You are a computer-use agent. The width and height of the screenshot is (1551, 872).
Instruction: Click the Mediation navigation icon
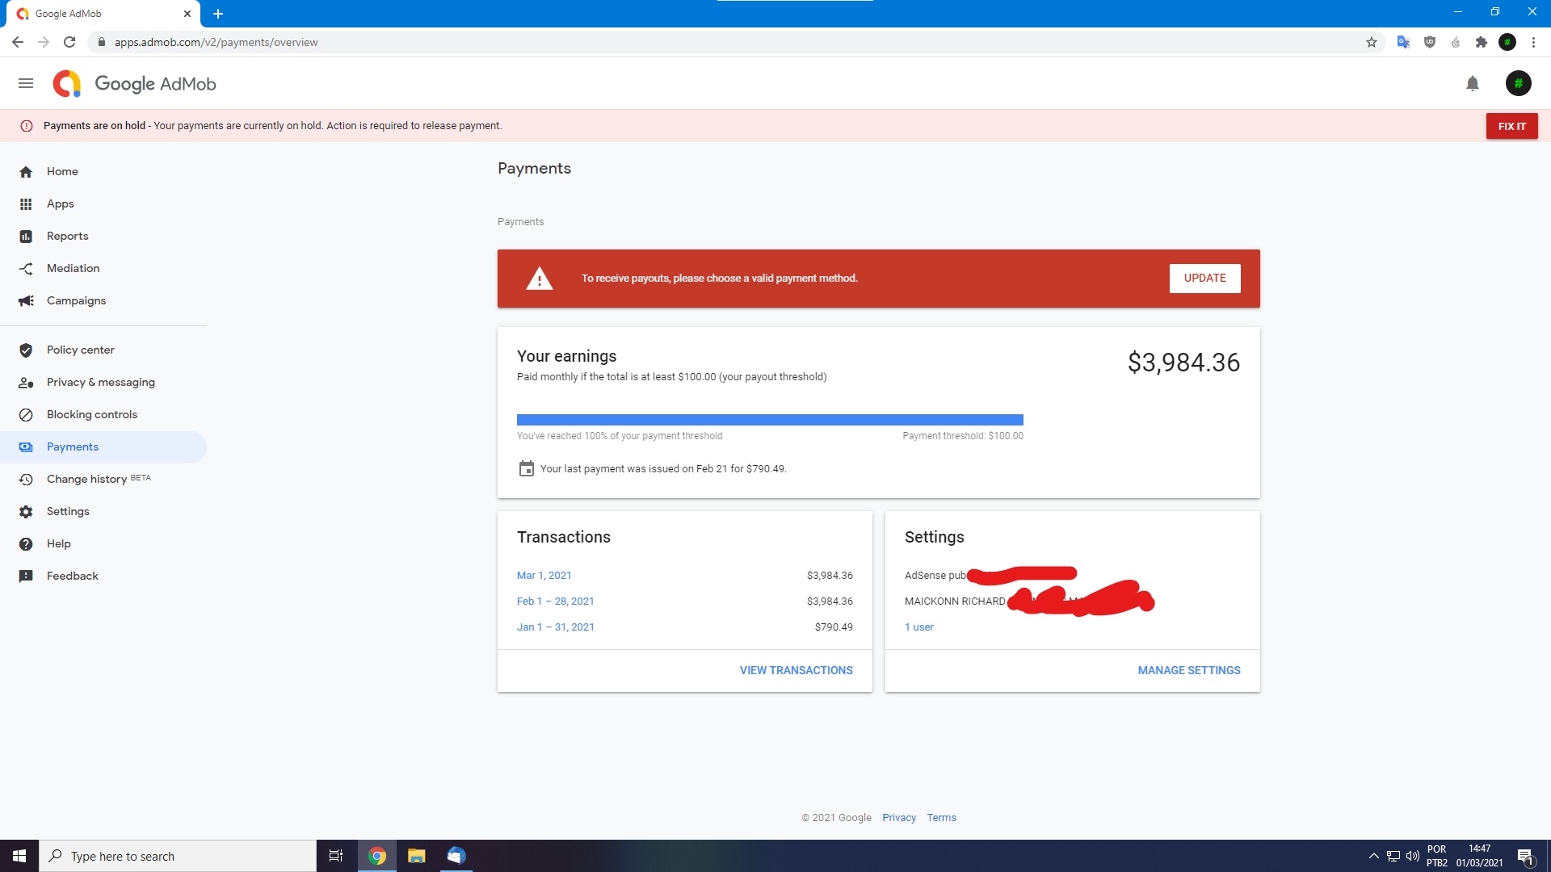click(26, 268)
